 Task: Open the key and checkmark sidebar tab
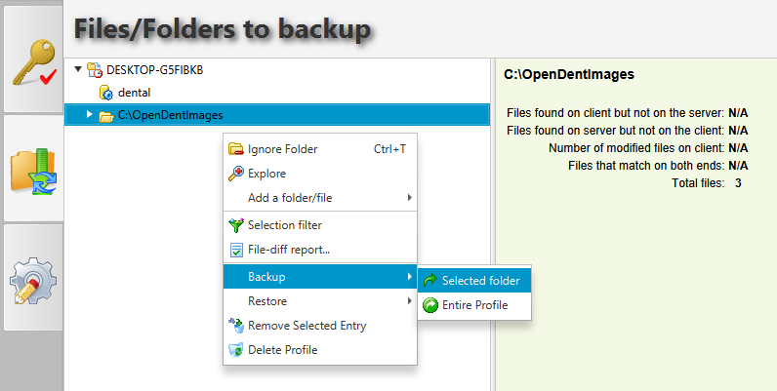click(x=31, y=59)
